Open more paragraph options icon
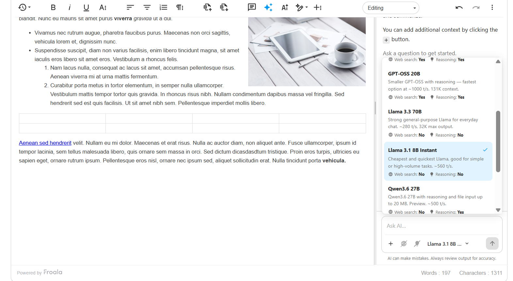Screen dimensions: 513x281 tap(180, 8)
